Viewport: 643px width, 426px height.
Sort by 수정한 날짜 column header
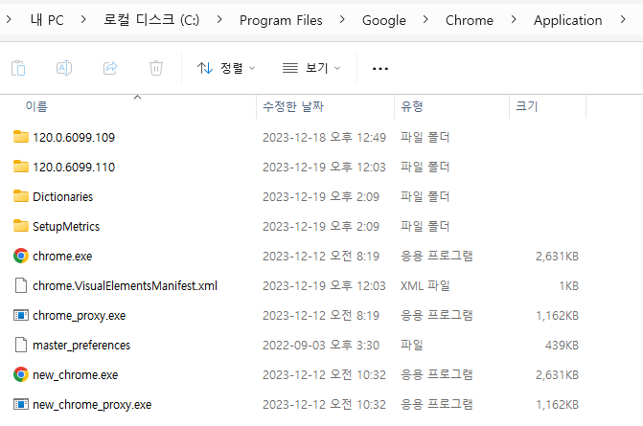coord(293,106)
